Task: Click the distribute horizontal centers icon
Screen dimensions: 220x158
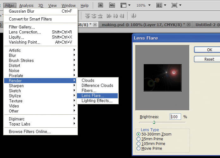Action: [115, 16]
